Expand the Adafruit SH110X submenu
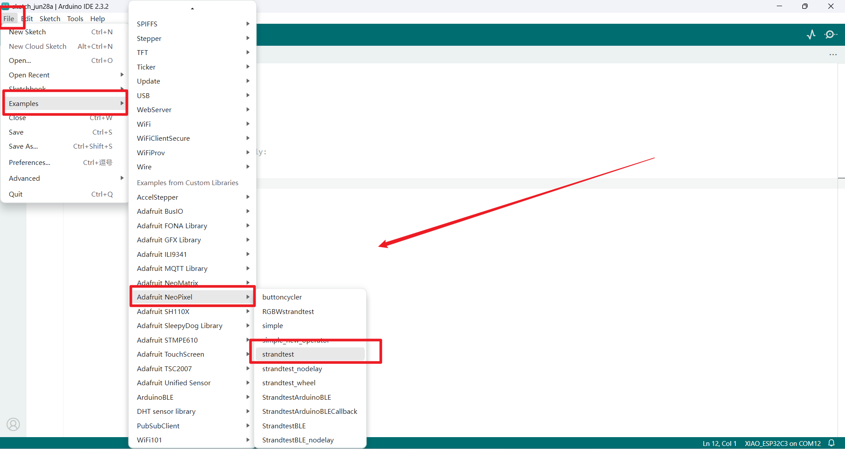 tap(192, 311)
